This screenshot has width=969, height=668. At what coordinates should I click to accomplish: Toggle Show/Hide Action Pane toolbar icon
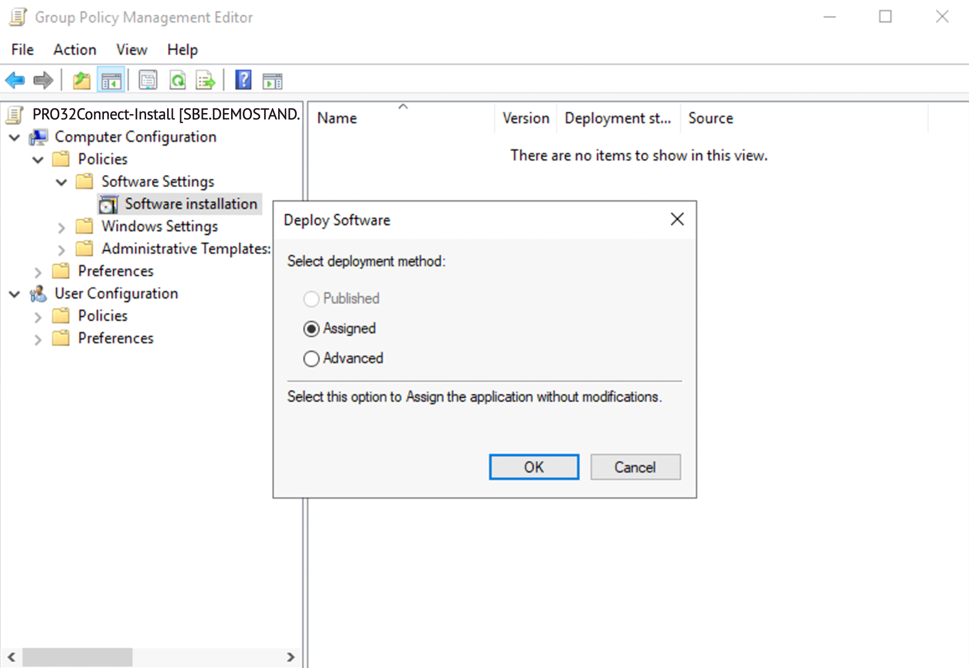[x=272, y=80]
